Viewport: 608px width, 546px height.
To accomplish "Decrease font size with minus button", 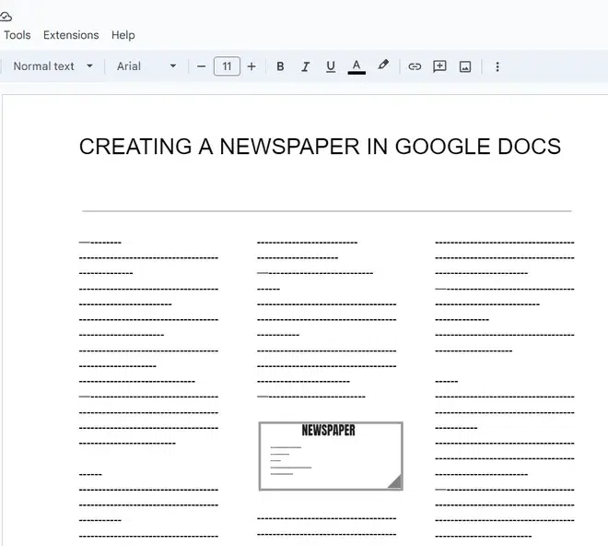I will (x=201, y=66).
